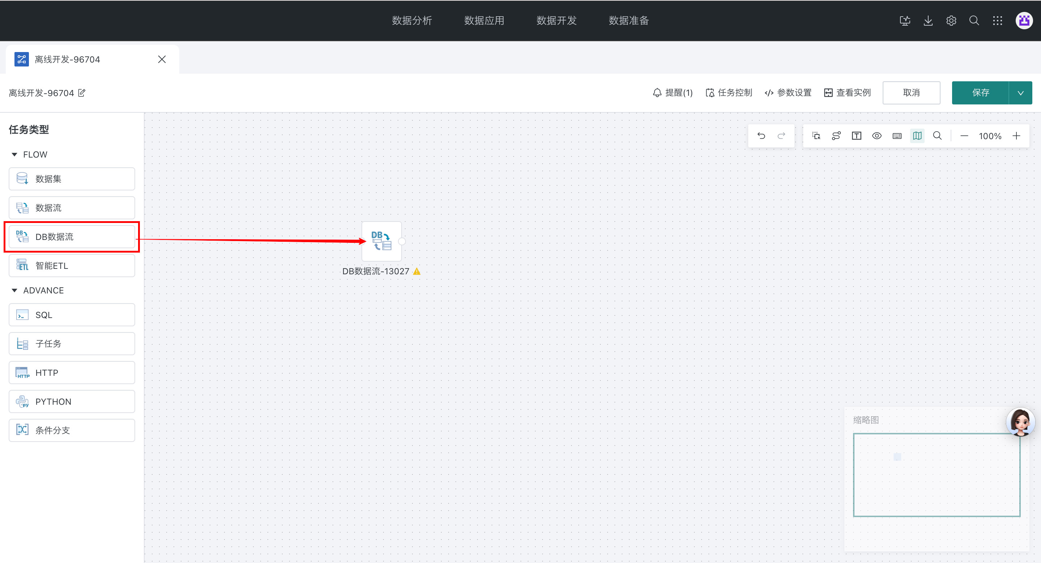Screen dimensions: 1041x563
Task: Click the canvas search magnifier icon
Action: point(937,136)
